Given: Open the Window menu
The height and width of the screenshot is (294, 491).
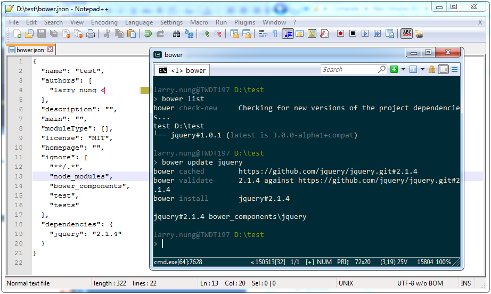Looking at the screenshot, I should coord(274,22).
